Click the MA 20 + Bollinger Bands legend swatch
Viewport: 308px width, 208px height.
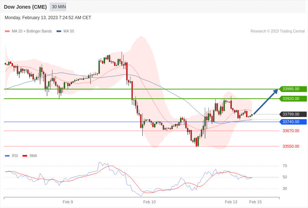point(7,31)
